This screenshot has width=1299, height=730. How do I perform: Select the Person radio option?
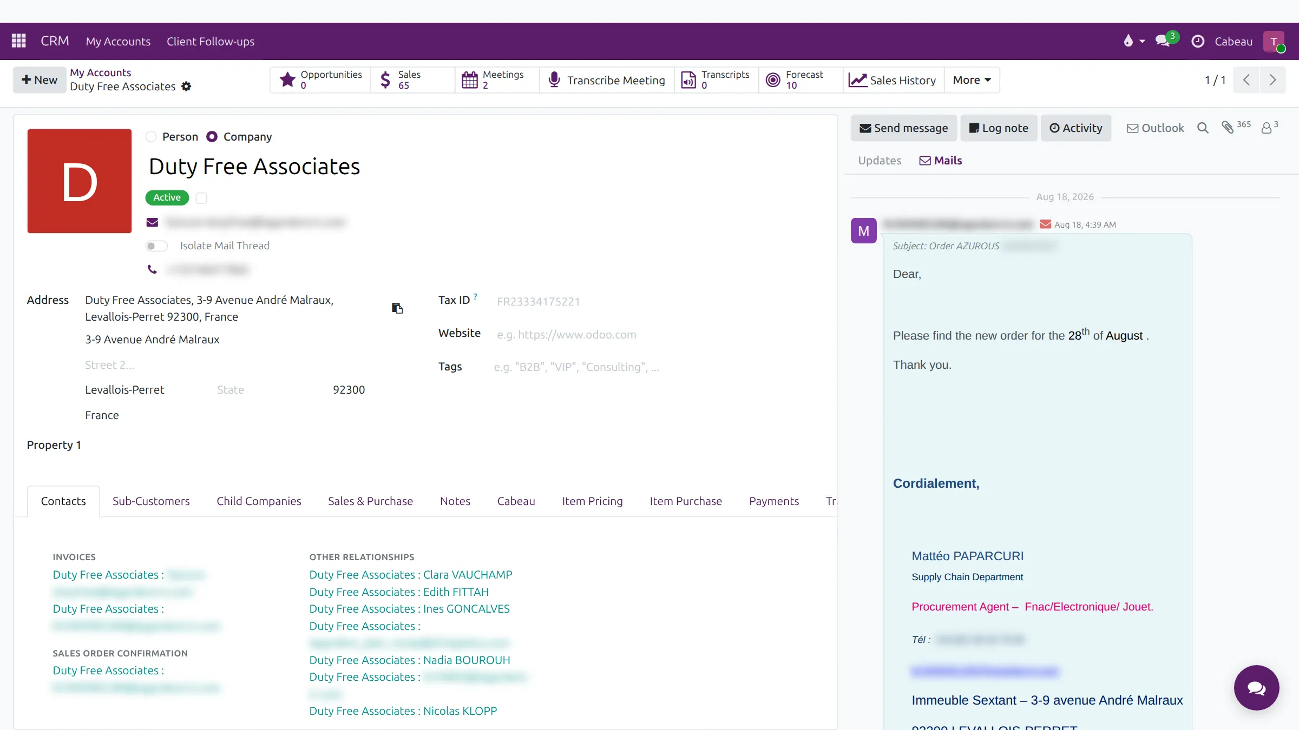151,137
